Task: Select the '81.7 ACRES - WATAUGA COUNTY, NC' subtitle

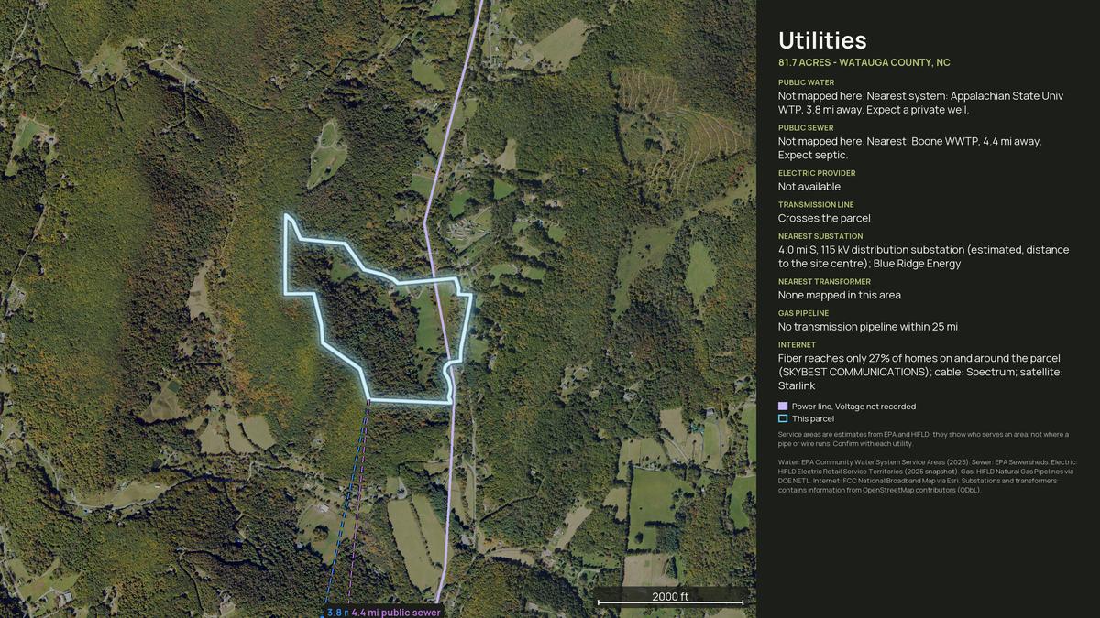Action: tap(863, 62)
